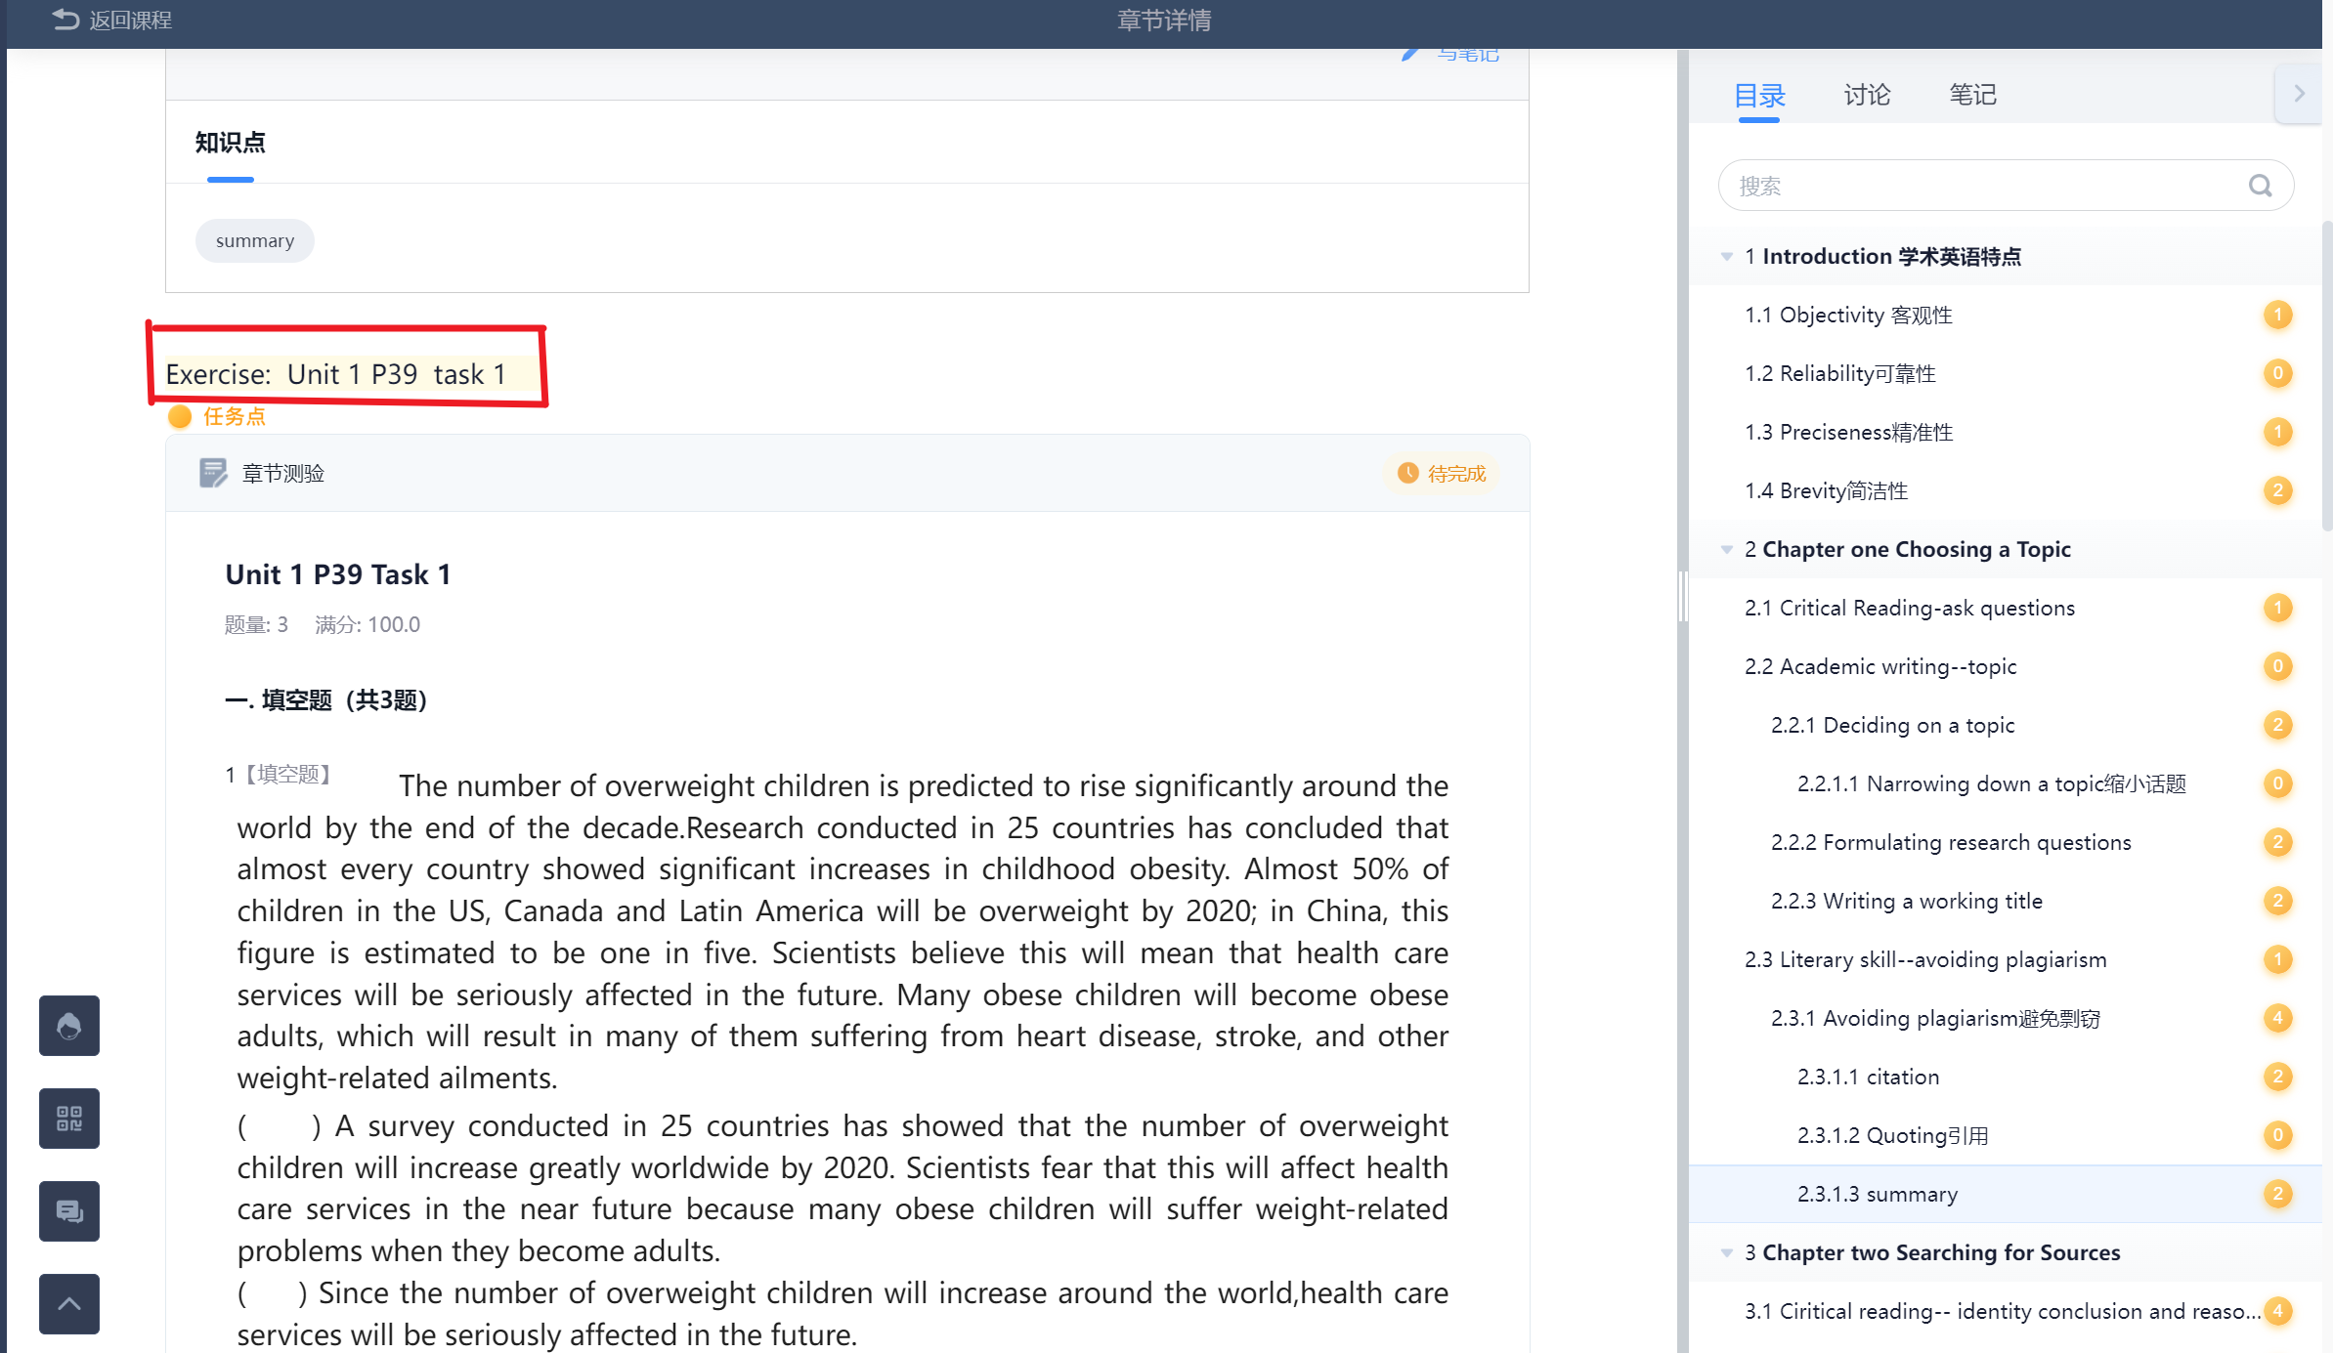Collapse 2 Chapter one Choosing a Topic
This screenshot has height=1353, width=2333.
(x=1727, y=550)
